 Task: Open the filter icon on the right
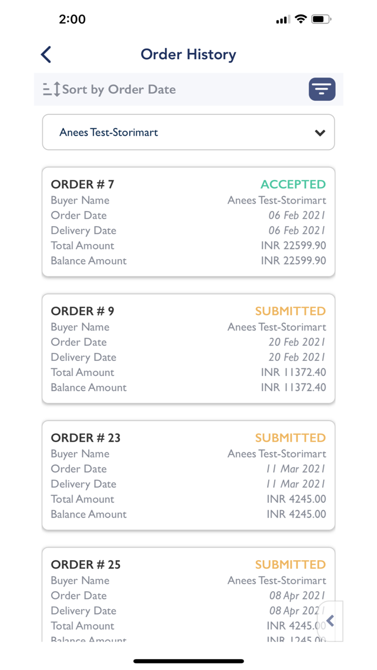click(x=322, y=89)
